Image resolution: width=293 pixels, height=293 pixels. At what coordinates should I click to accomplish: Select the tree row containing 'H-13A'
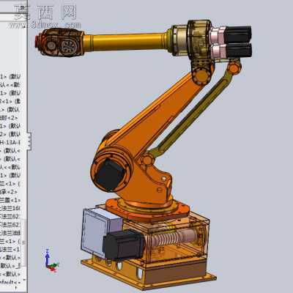(x=10, y=142)
